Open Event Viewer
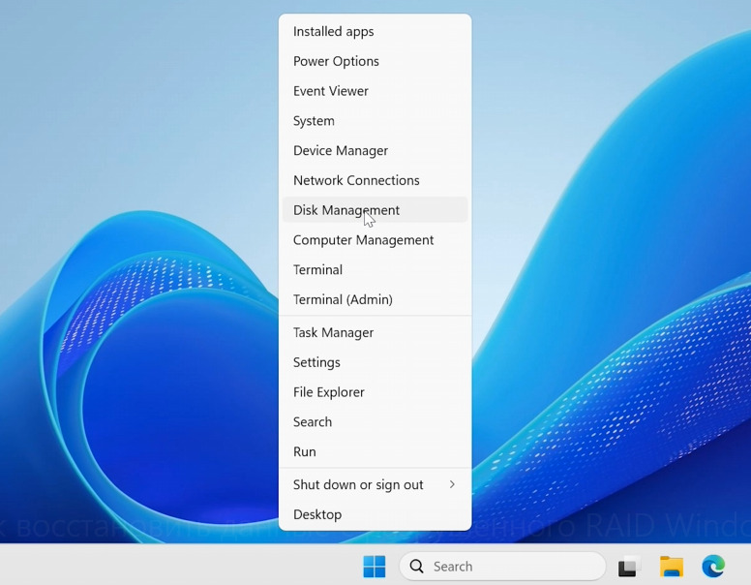The image size is (751, 585). coord(375,91)
